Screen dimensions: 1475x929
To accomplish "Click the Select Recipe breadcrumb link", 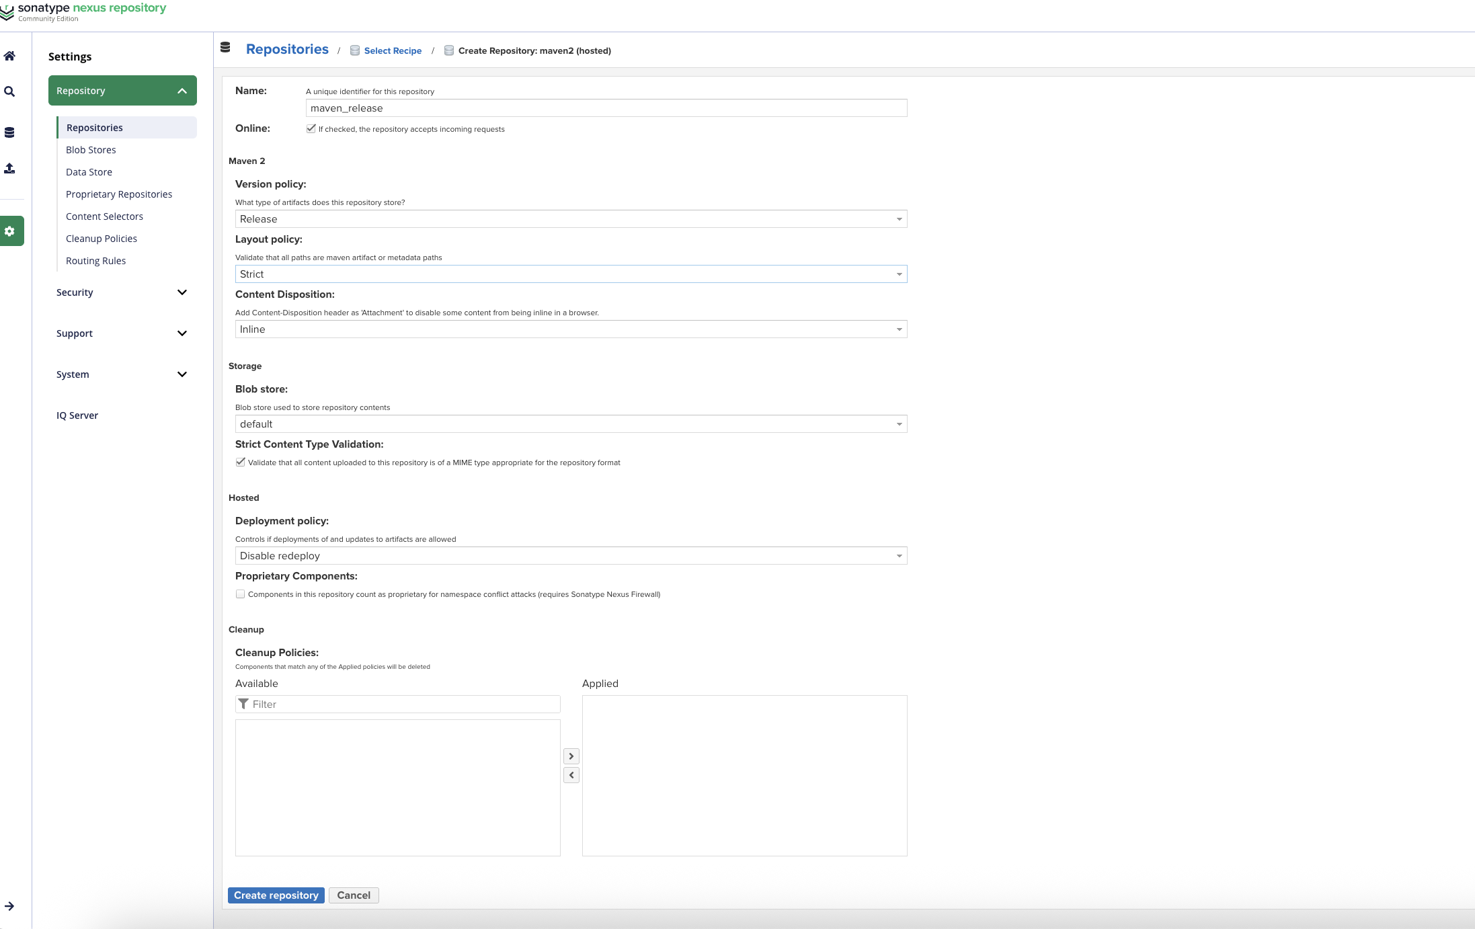I will click(393, 51).
